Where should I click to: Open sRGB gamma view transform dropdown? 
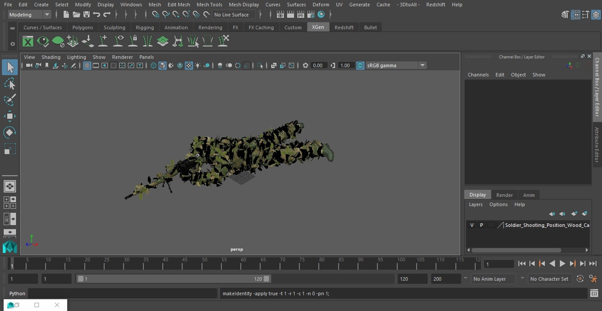(396, 65)
